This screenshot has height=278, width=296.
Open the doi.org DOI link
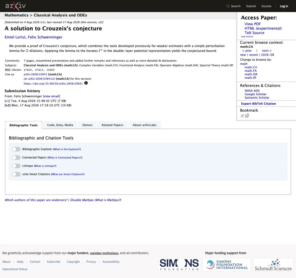53,83
